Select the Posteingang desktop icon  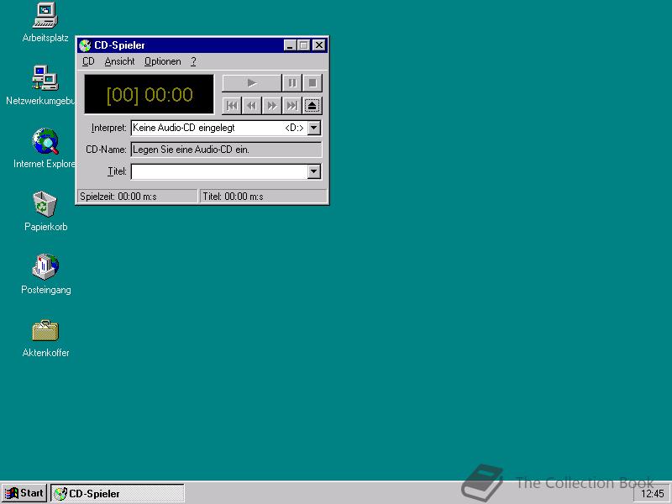coord(46,275)
